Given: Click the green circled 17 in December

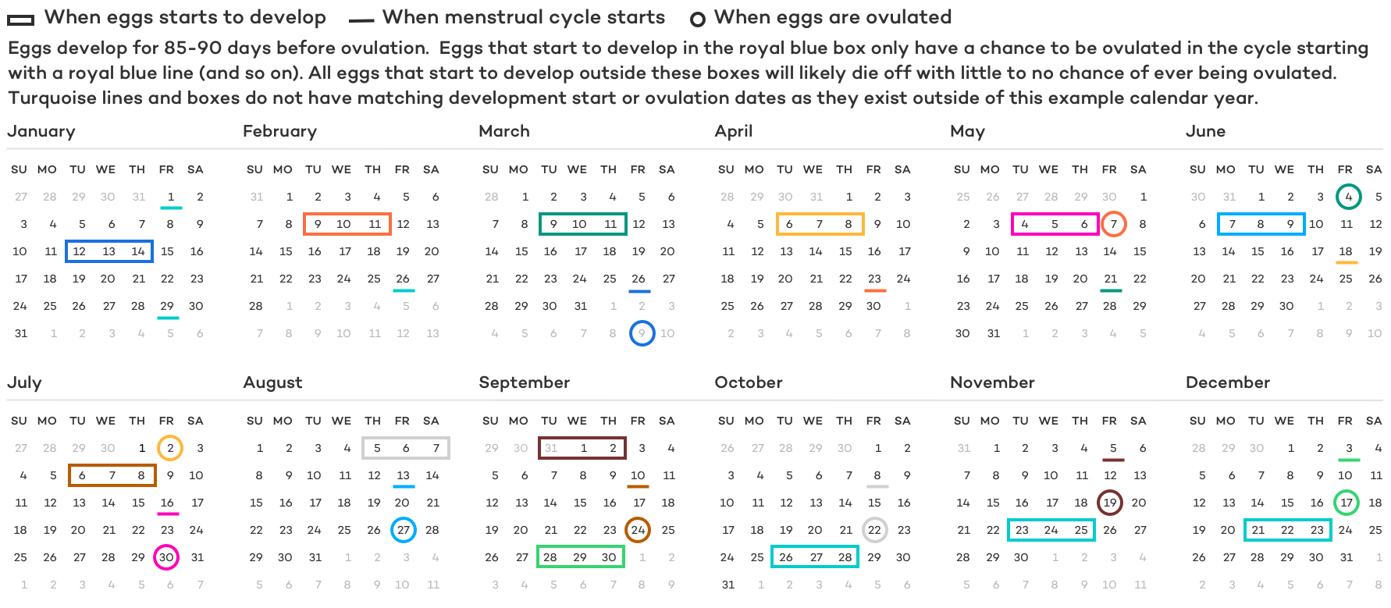Looking at the screenshot, I should [x=1347, y=503].
